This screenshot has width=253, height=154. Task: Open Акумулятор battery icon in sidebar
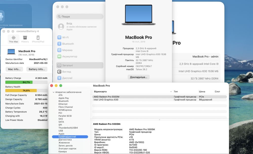coord(59,56)
